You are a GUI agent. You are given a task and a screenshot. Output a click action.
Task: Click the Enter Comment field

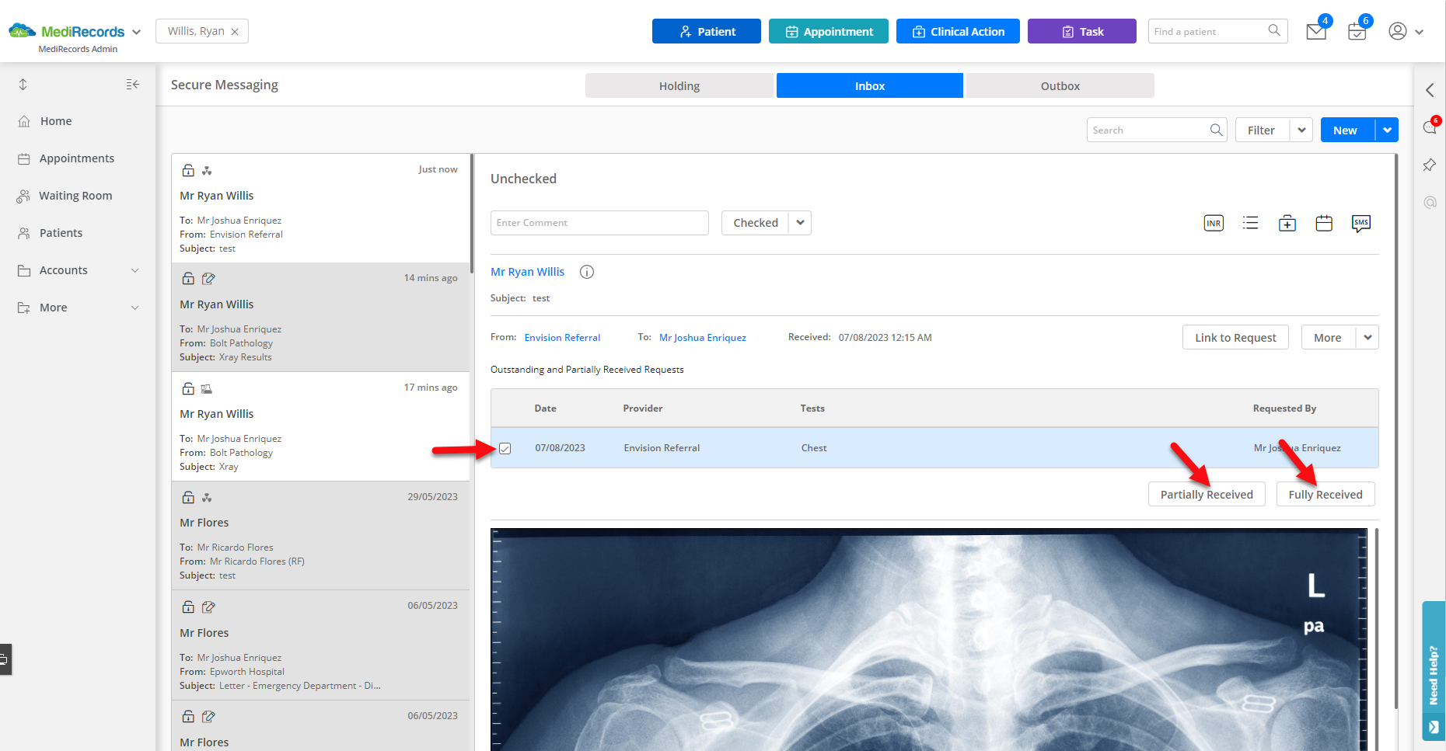[599, 223]
